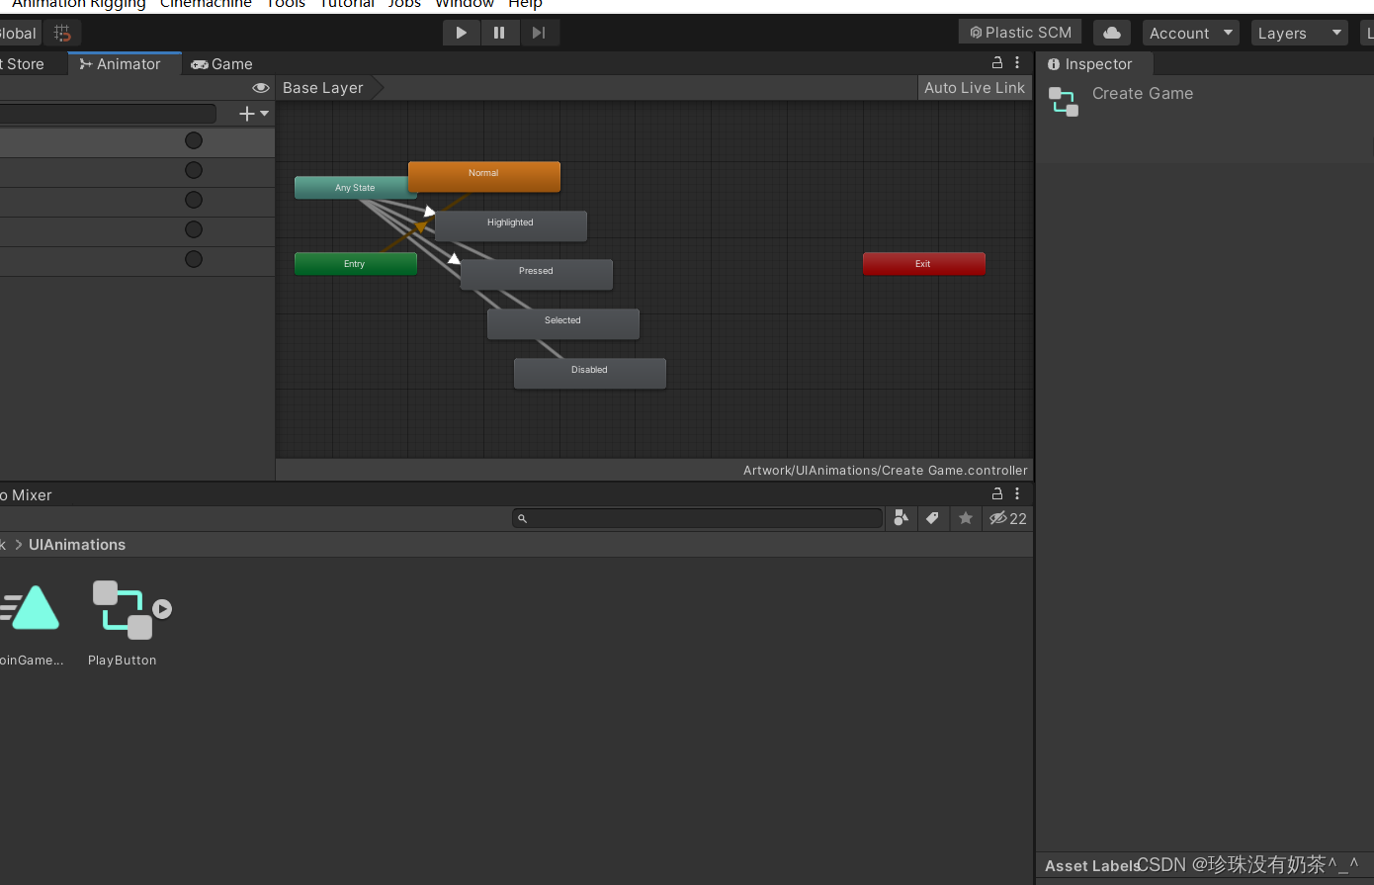1374x885 pixels.
Task: Toggle the Animator layers eye visibility icon
Action: coord(261,88)
